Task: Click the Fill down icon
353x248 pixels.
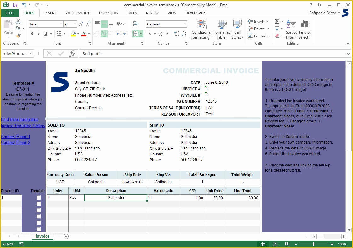Action: point(277,29)
